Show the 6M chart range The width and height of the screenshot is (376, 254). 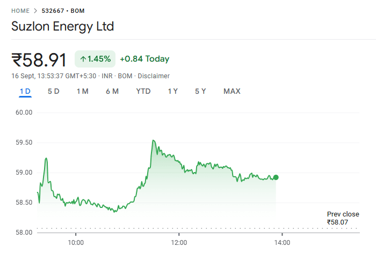pos(112,91)
